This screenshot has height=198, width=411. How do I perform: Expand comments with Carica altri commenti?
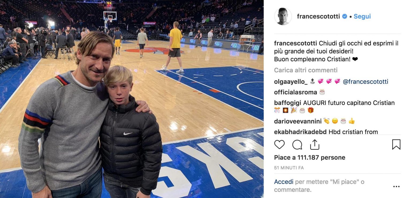click(x=306, y=70)
